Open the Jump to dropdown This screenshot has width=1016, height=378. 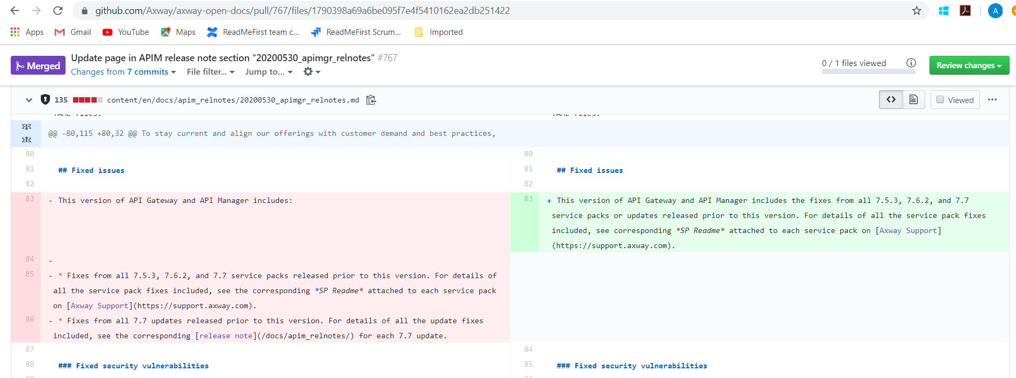(269, 72)
